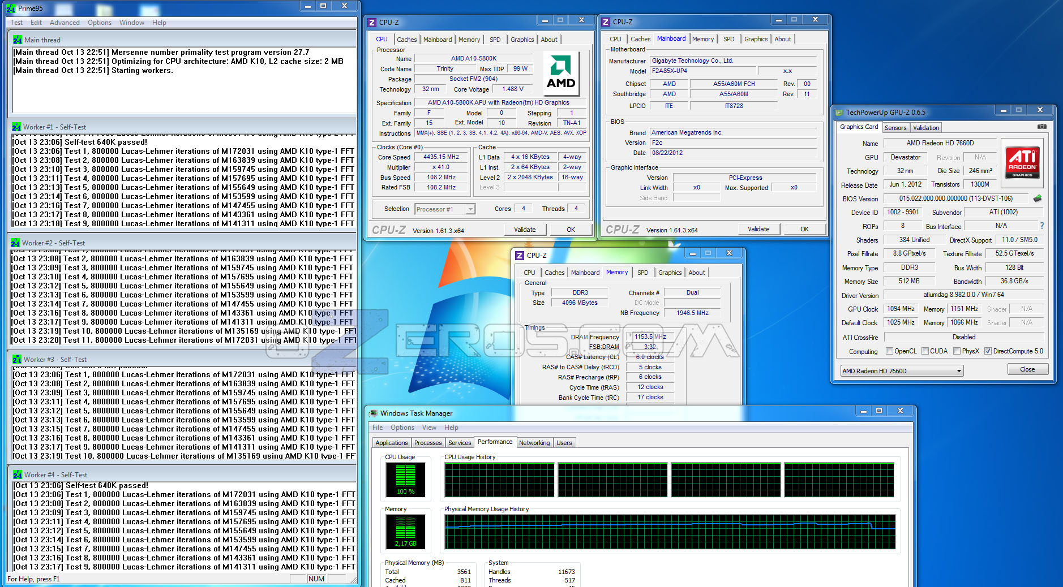The image size is (1063, 587).
Task: Click the NUM indicator in Prime95 status bar
Action: (316, 579)
